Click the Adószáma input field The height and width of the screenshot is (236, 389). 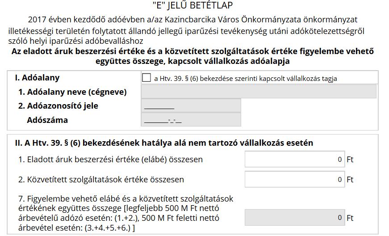click(191, 120)
